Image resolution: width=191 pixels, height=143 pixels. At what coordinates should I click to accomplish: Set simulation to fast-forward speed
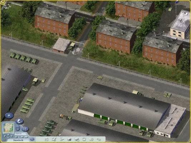22,137
